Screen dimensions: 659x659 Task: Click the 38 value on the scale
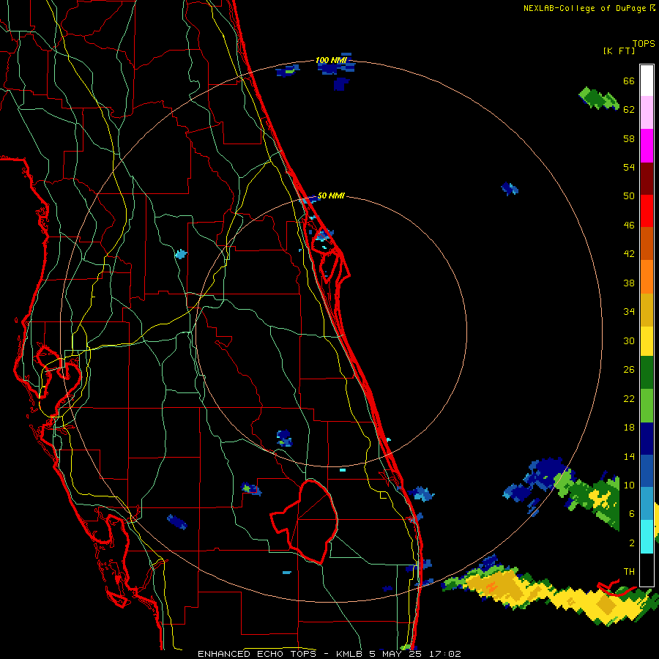pyautogui.click(x=629, y=283)
